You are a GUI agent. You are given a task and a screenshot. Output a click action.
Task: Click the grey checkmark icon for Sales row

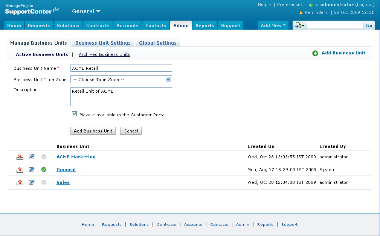point(44,182)
